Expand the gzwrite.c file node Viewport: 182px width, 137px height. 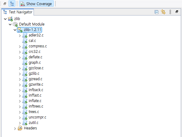[x=20, y=85]
